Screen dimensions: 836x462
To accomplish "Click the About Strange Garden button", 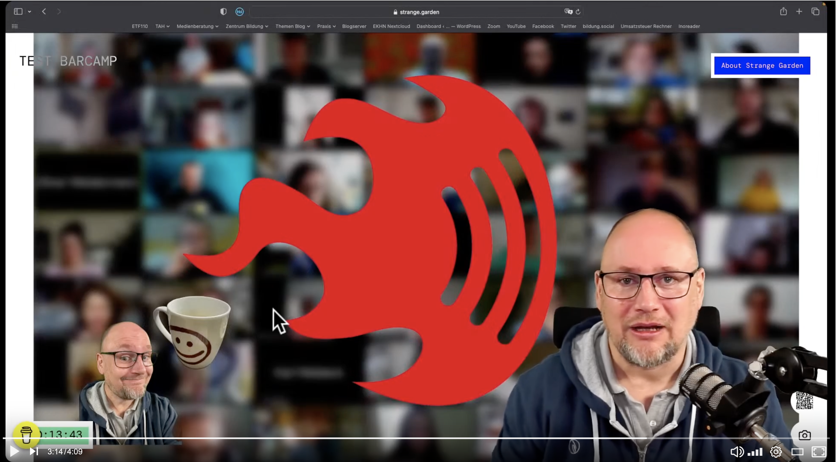I will (x=762, y=65).
